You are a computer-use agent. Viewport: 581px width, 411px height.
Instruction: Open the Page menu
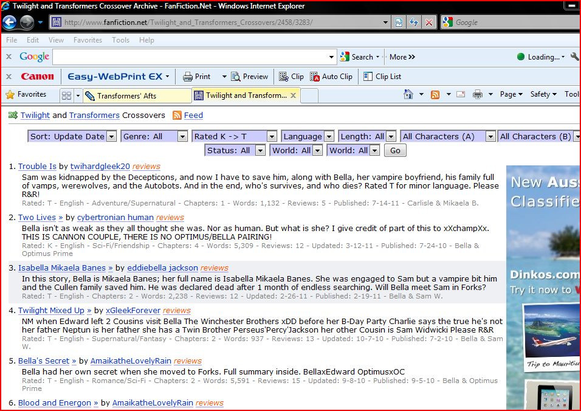tap(511, 94)
